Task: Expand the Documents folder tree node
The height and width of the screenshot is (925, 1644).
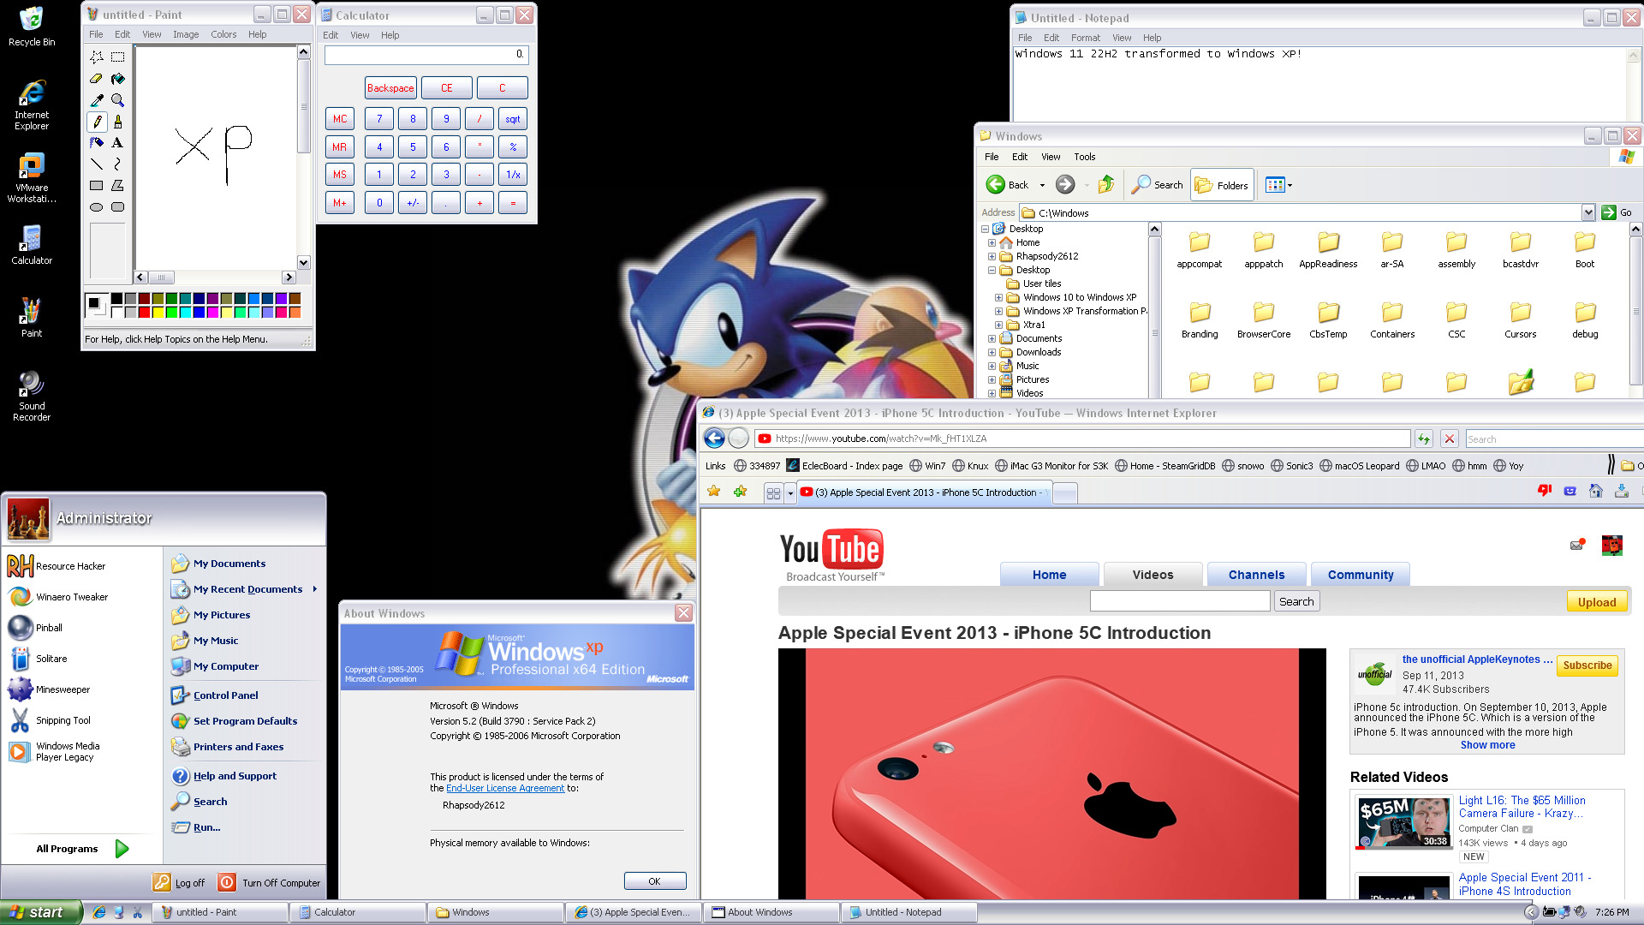Action: tap(992, 338)
